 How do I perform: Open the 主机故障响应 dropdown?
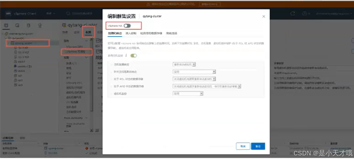click(184, 64)
